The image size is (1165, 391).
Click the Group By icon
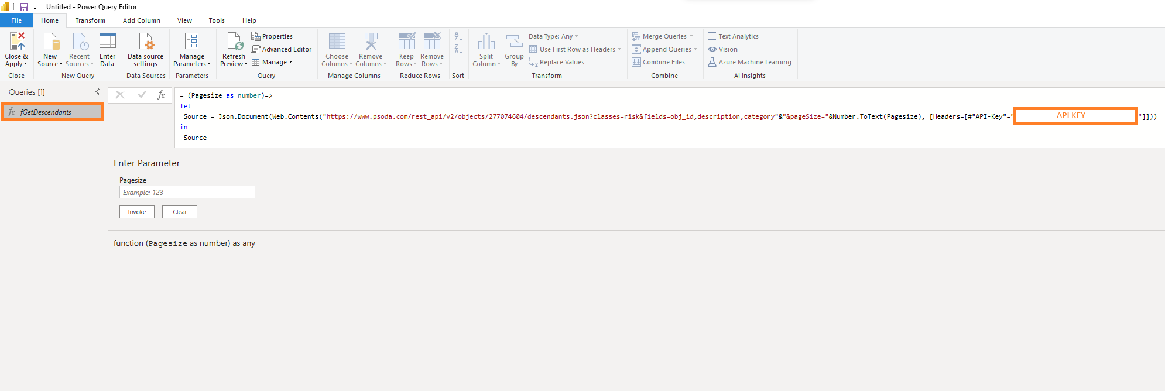(514, 42)
